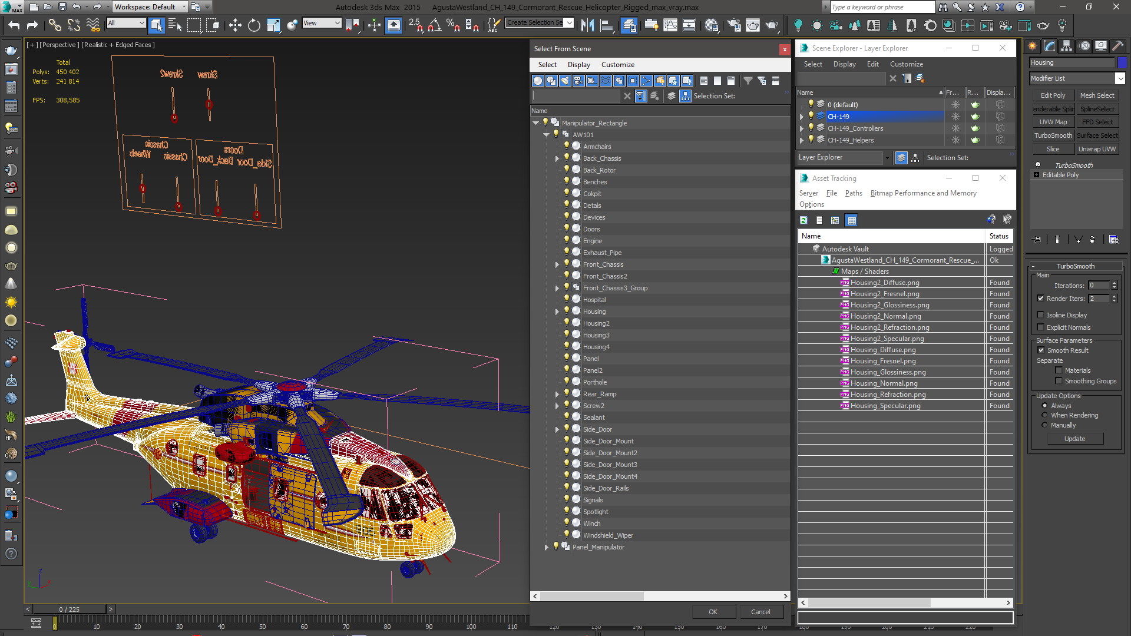
Task: Open Select by Name tool
Action: pos(175,25)
